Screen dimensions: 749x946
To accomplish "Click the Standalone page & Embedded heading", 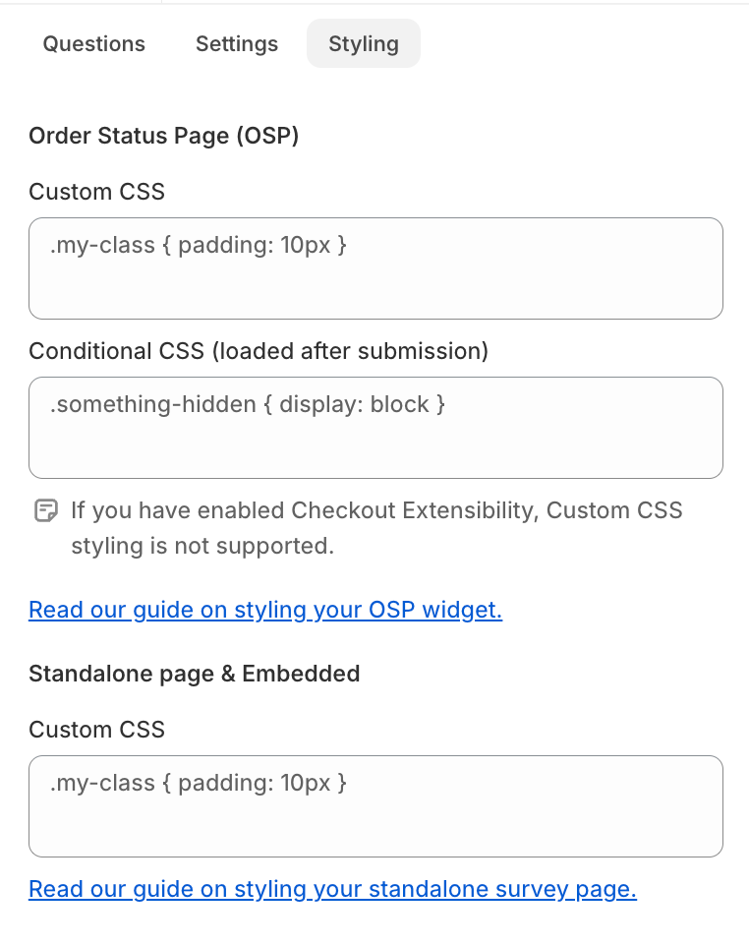I will click(195, 674).
